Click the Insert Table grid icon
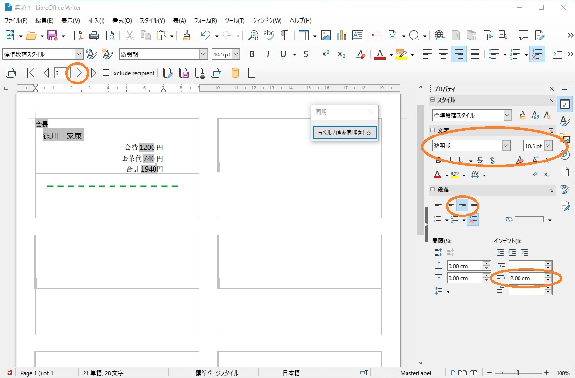This screenshot has width=575, height=378. pyautogui.click(x=304, y=35)
